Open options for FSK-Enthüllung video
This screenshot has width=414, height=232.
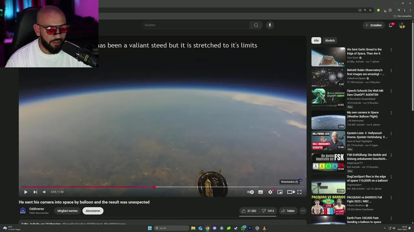pyautogui.click(x=391, y=155)
